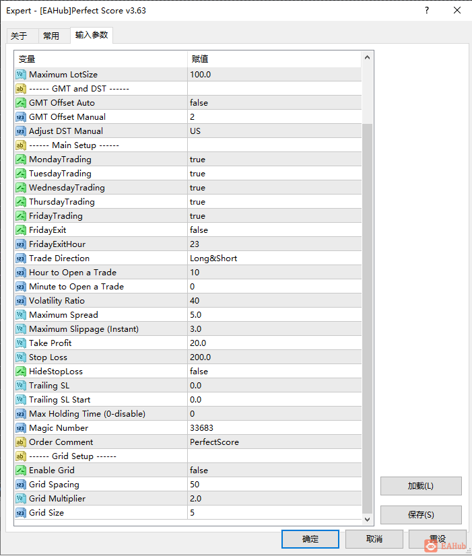The height and width of the screenshot is (556, 472).
Task: Select the Max Holding Time (0-disable) label
Action: [x=88, y=414]
